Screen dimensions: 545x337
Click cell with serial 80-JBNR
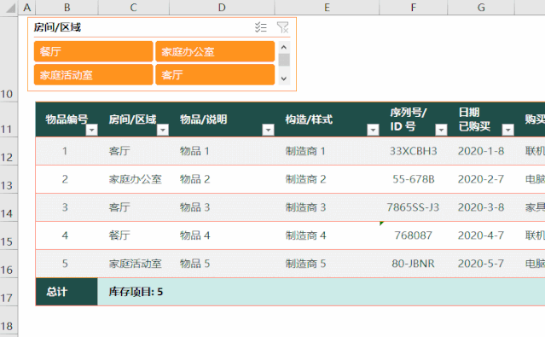click(414, 264)
